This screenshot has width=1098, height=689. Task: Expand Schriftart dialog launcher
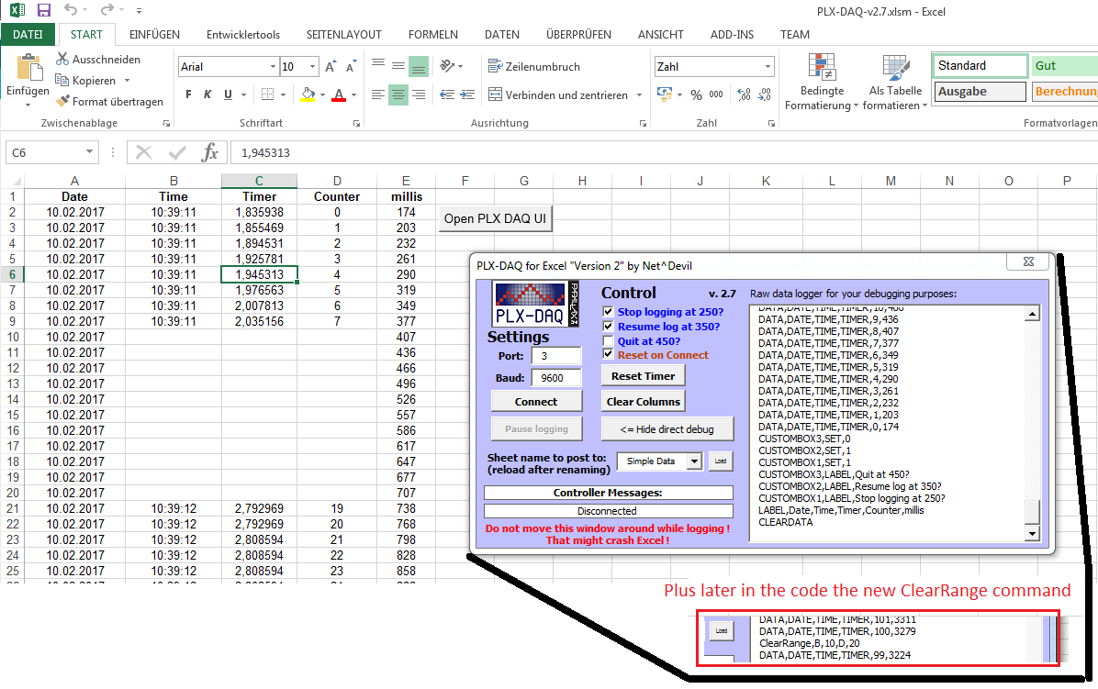356,123
